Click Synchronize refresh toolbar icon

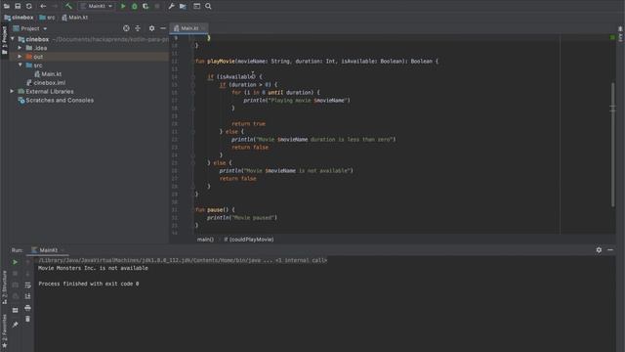[x=28, y=6]
